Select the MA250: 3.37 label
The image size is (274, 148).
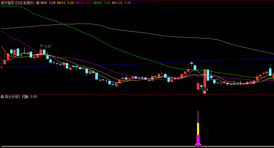142,3
